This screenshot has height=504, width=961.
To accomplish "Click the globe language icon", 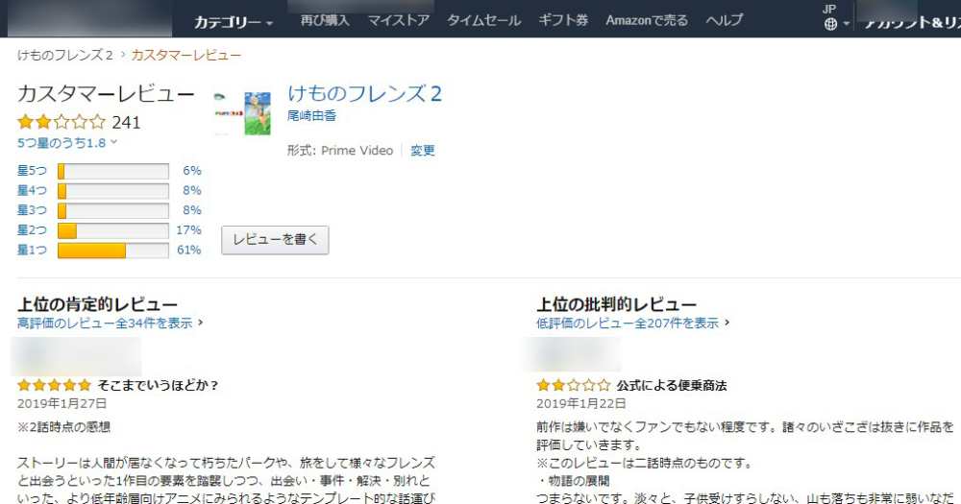I will (830, 24).
